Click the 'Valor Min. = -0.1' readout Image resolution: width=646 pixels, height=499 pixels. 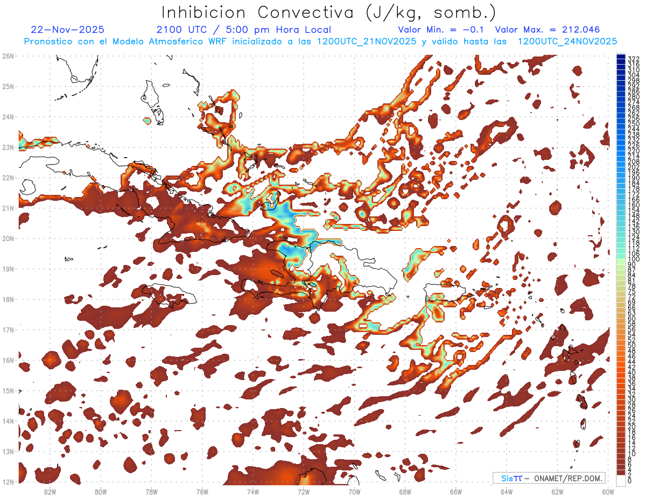[442, 30]
